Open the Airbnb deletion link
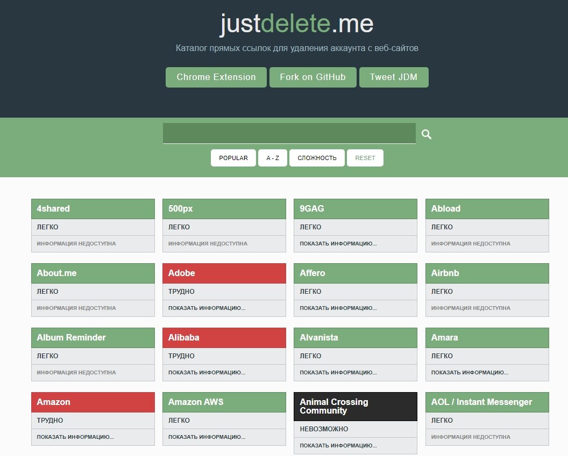This screenshot has width=568, height=456. click(487, 273)
